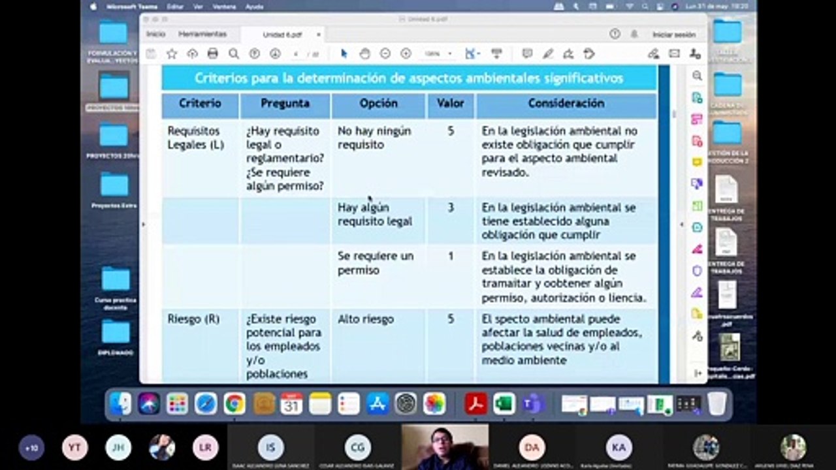
Task: Open the Trash in the Dock
Action: [x=716, y=404]
